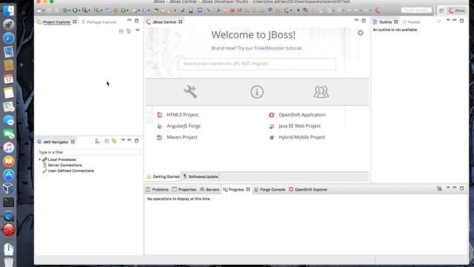Viewport: 474px width, 267px height.
Task: Click the HTML5 Project icon
Action: point(160,115)
